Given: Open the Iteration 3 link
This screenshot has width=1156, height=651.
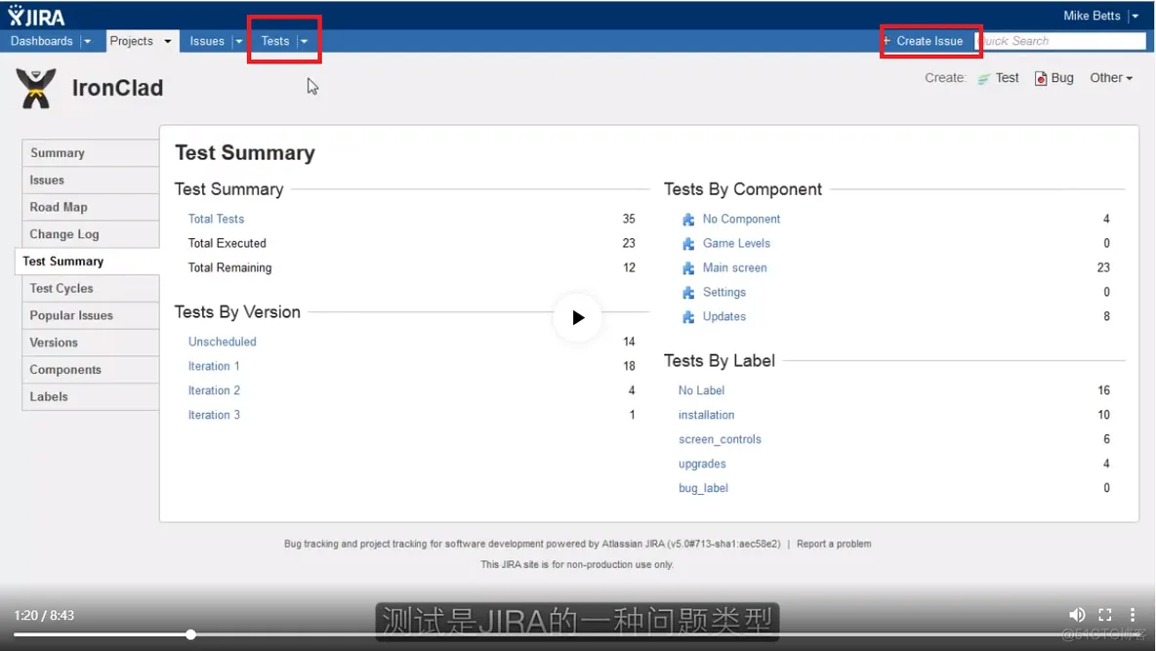Looking at the screenshot, I should click(214, 415).
